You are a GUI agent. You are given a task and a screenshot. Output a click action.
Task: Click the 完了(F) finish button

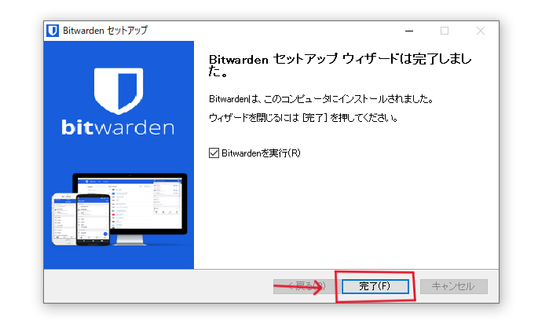(x=375, y=286)
